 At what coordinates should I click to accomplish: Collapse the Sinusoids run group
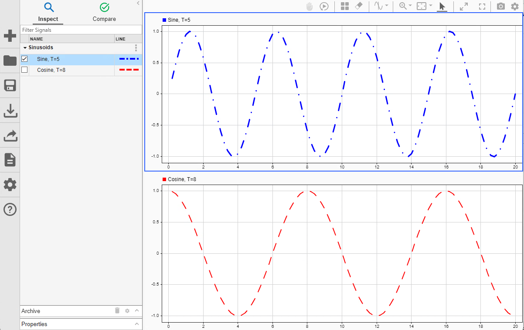[25, 47]
